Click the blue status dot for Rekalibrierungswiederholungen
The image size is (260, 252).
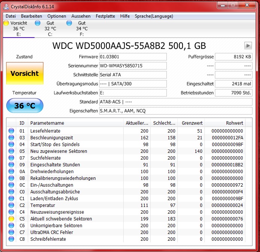(11, 178)
